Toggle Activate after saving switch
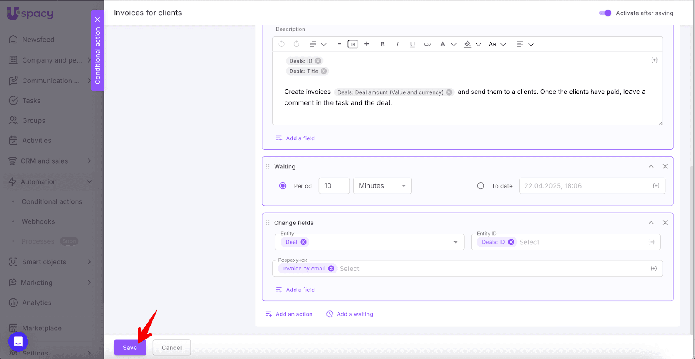Screen dimensions: 695x359 click(x=605, y=13)
